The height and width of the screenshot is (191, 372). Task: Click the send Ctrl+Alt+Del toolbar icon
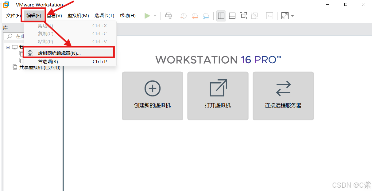169,16
